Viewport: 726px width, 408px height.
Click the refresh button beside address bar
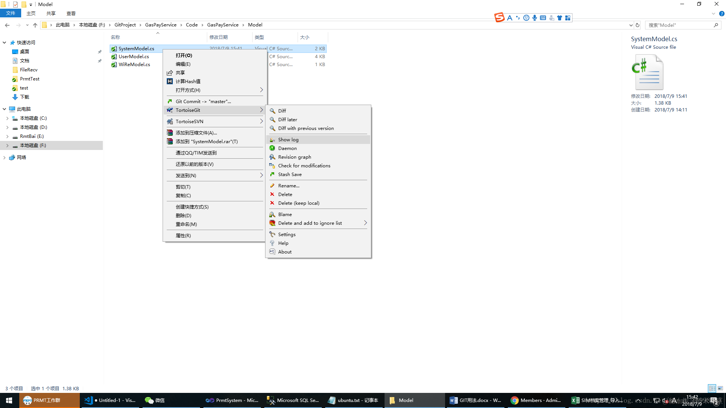638,25
